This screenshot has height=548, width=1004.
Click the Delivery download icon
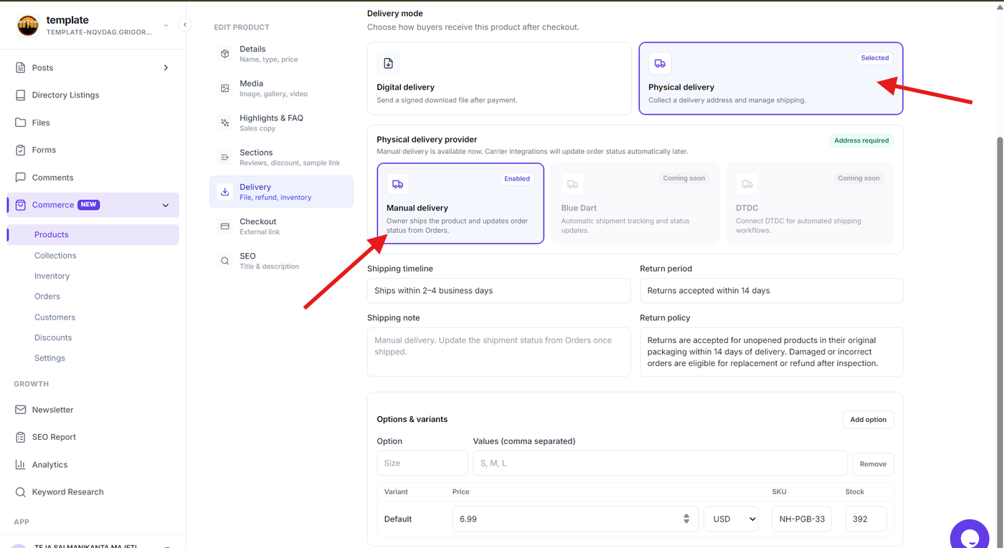225,192
